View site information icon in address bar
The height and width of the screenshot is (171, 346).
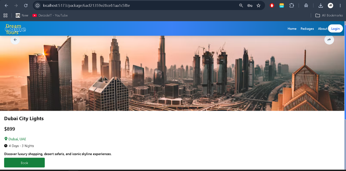38,5
